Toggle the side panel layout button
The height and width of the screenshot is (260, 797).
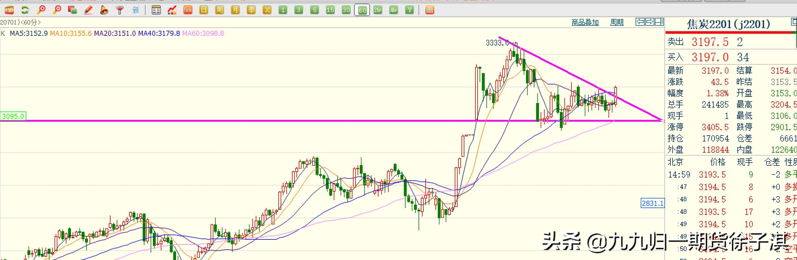pos(659,22)
